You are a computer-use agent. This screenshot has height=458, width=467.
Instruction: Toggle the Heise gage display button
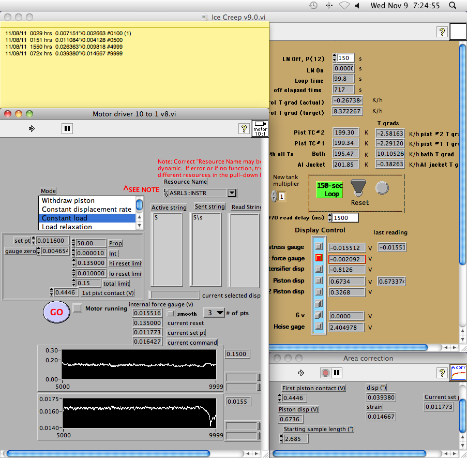[x=319, y=327]
